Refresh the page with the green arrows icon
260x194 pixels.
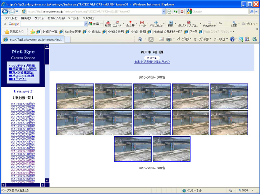point(175,11)
